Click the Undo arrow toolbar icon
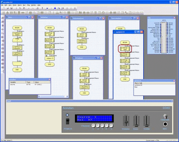179x142 pixels. (29, 8)
